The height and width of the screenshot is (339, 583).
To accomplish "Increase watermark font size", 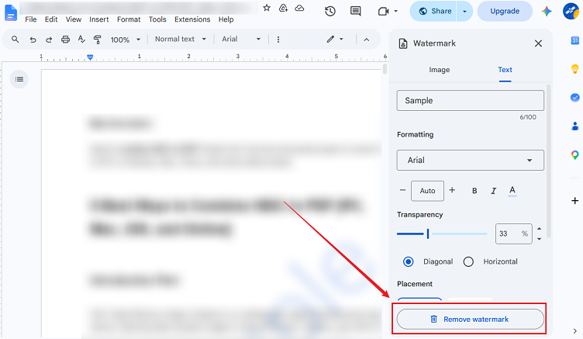I will point(452,190).
